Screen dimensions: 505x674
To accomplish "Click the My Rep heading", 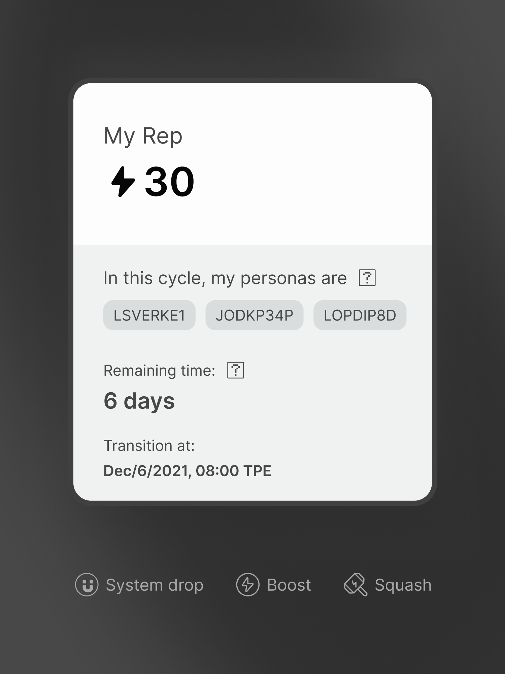I will [x=143, y=136].
